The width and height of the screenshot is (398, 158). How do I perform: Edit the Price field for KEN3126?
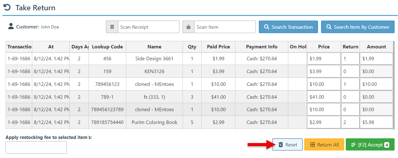point(324,72)
